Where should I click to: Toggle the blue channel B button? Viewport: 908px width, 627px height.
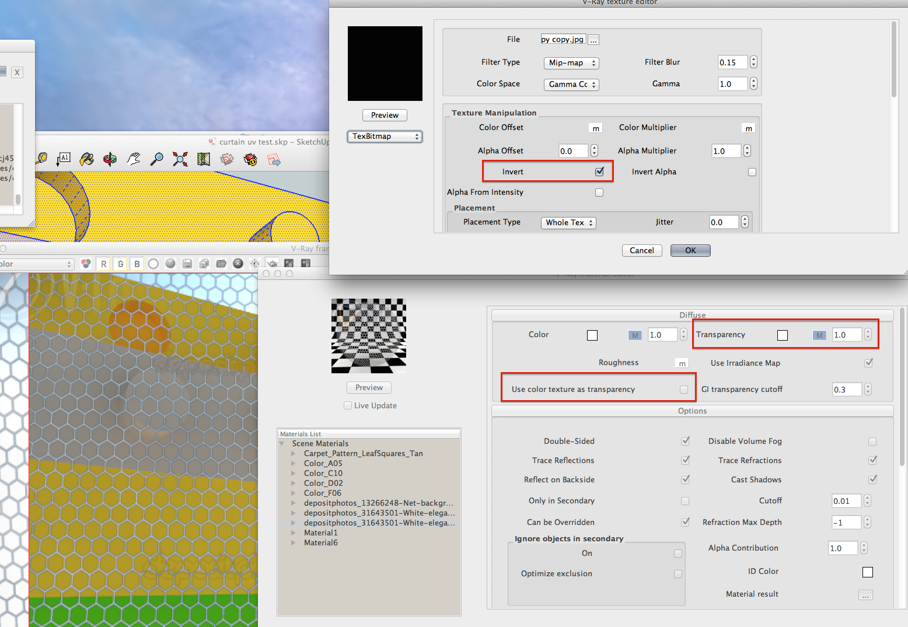point(137,264)
